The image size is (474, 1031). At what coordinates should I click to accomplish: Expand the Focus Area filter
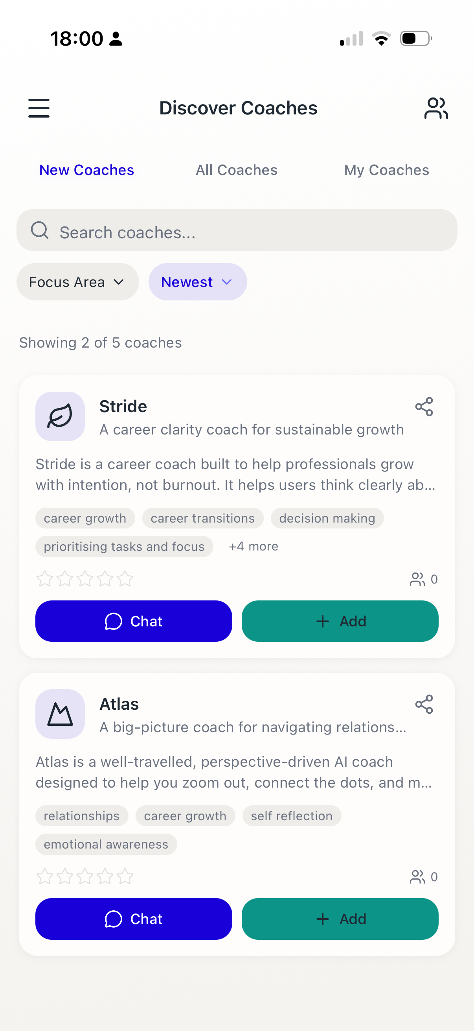pyautogui.click(x=77, y=282)
